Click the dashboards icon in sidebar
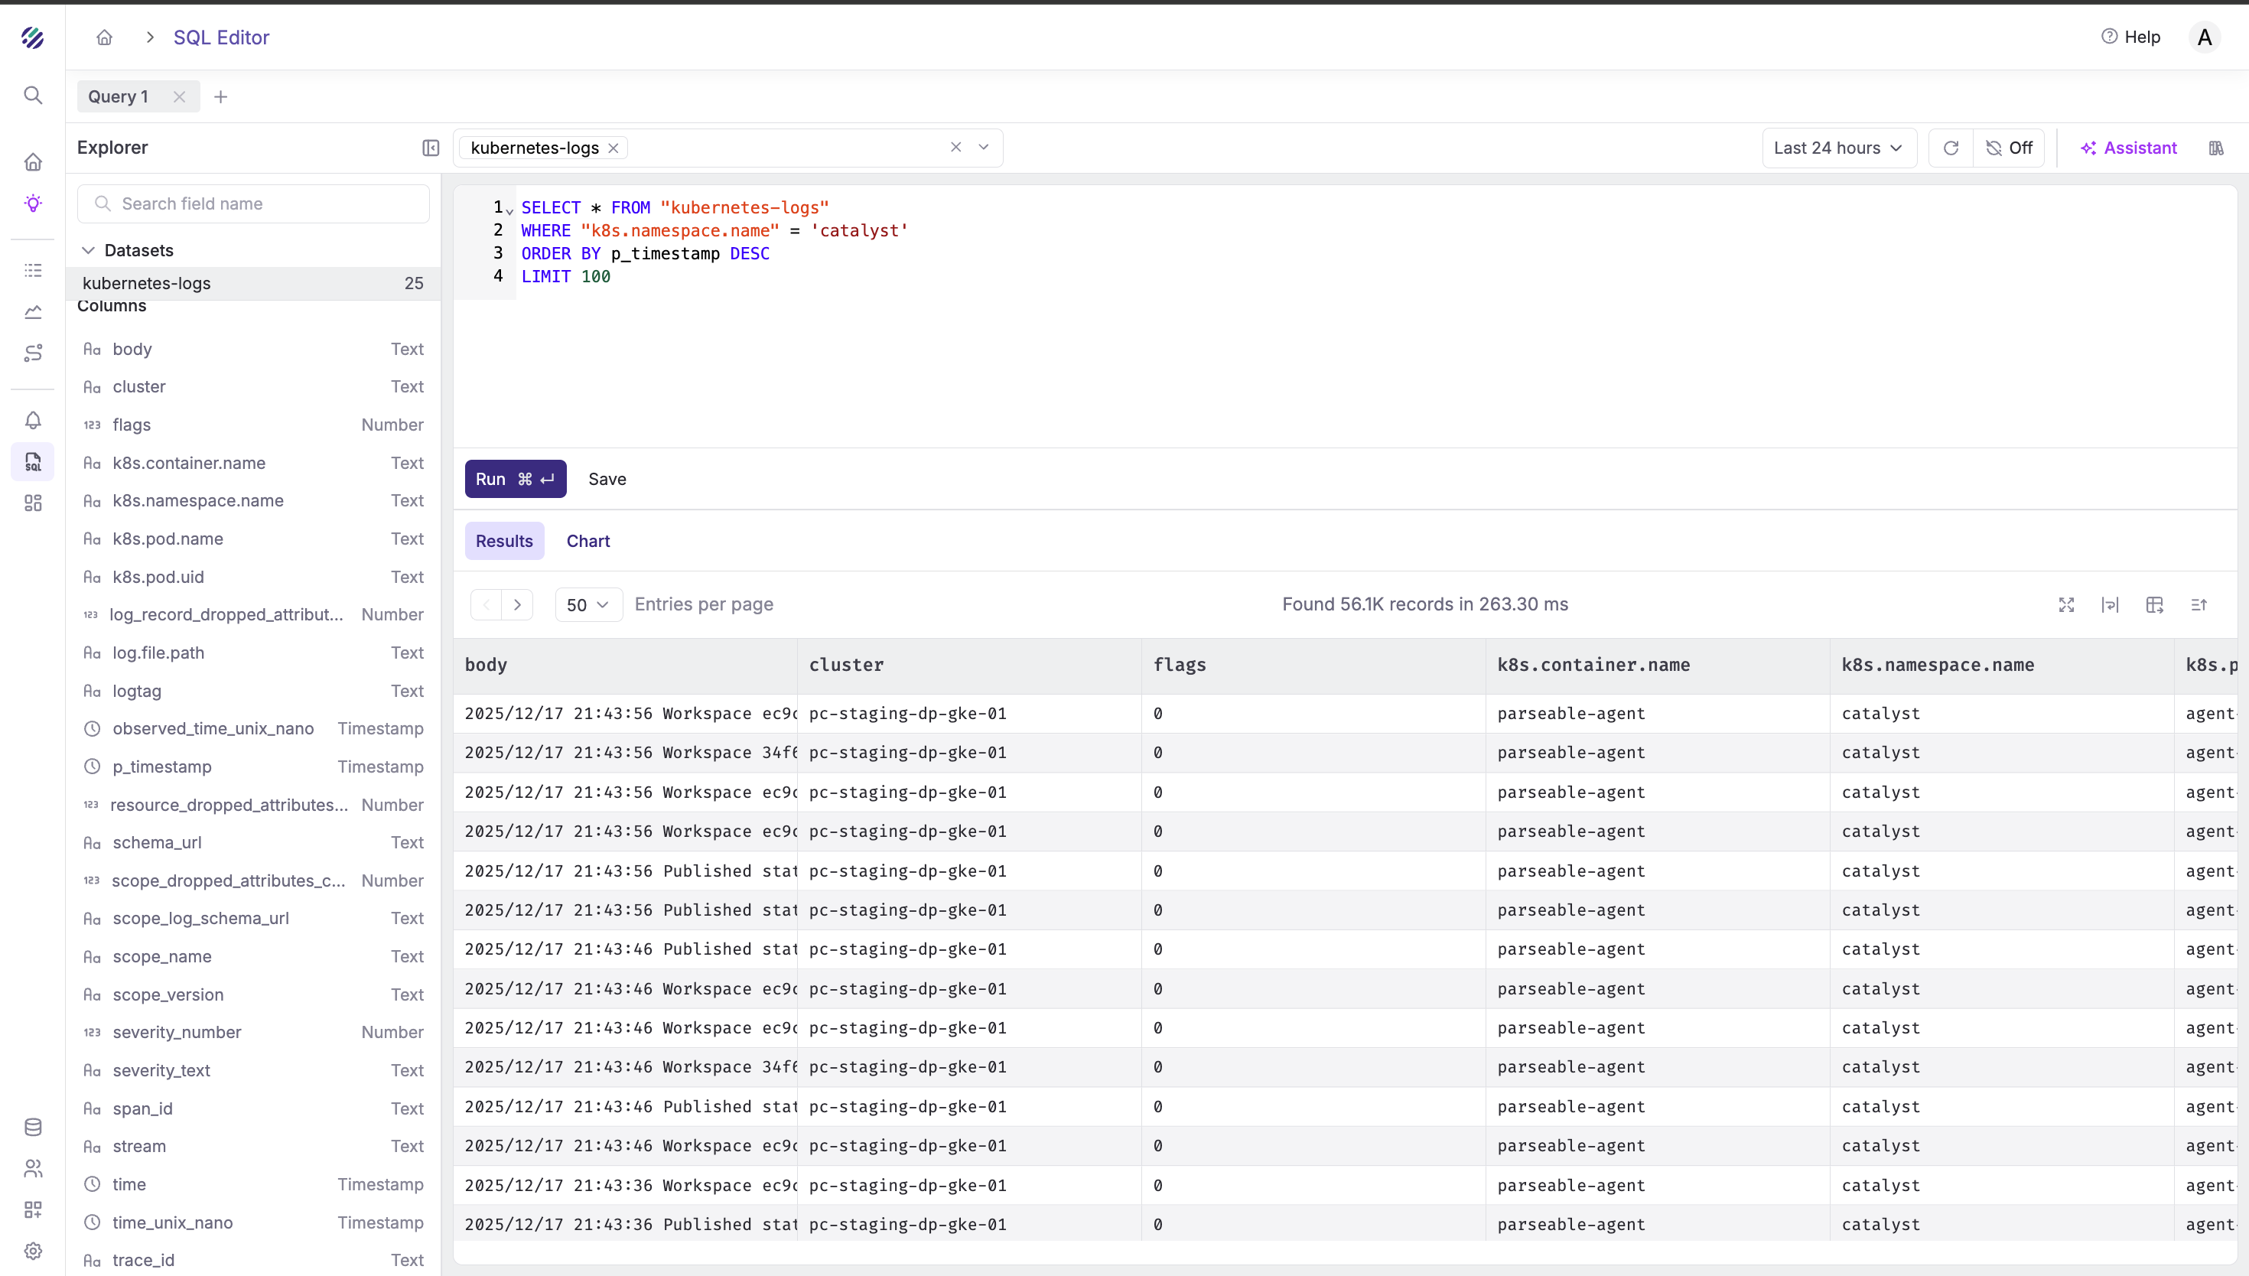 tap(34, 503)
